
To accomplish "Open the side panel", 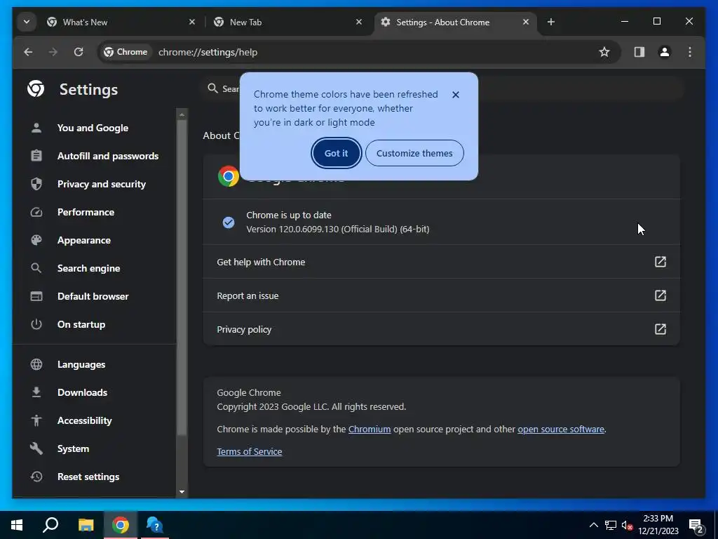I will (639, 52).
